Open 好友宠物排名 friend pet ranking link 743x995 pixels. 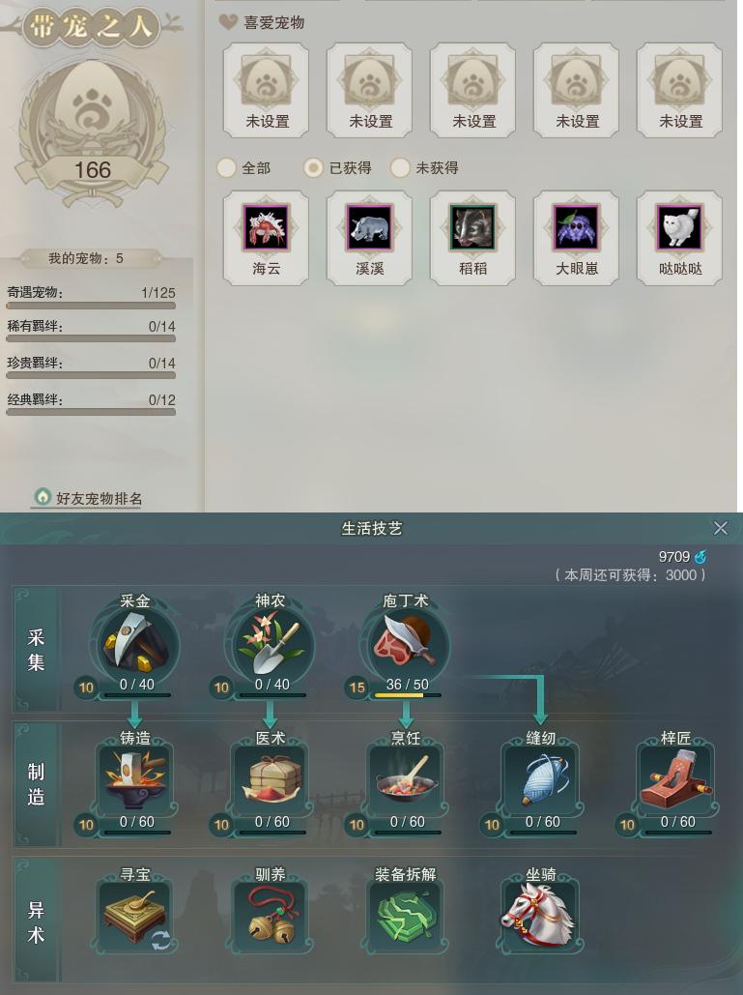point(88,497)
